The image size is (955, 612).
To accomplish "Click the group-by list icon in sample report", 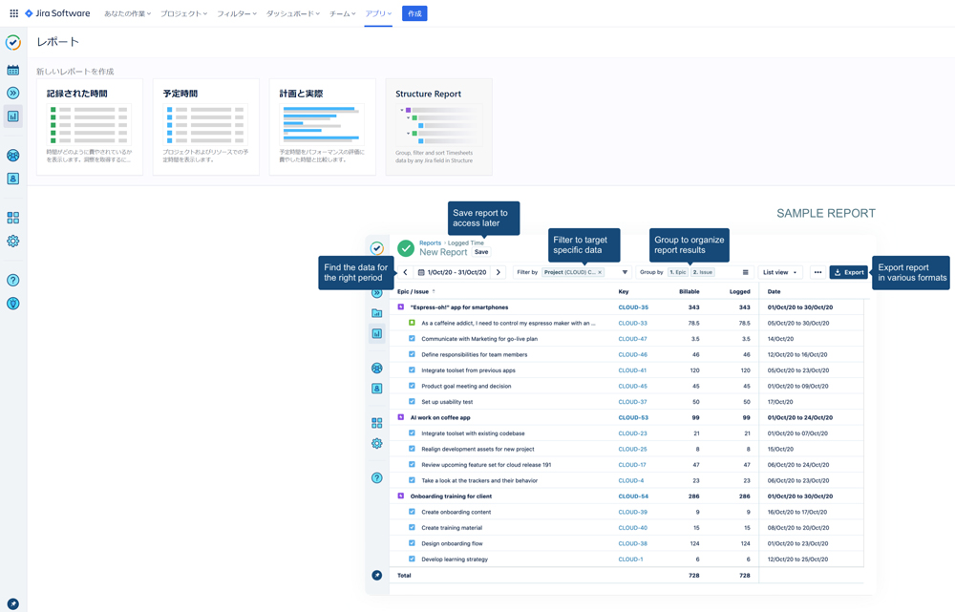I will pos(746,272).
